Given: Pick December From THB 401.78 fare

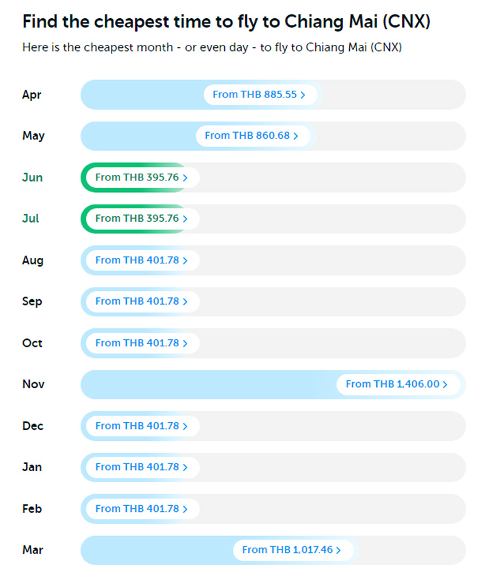Looking at the screenshot, I should [x=137, y=426].
